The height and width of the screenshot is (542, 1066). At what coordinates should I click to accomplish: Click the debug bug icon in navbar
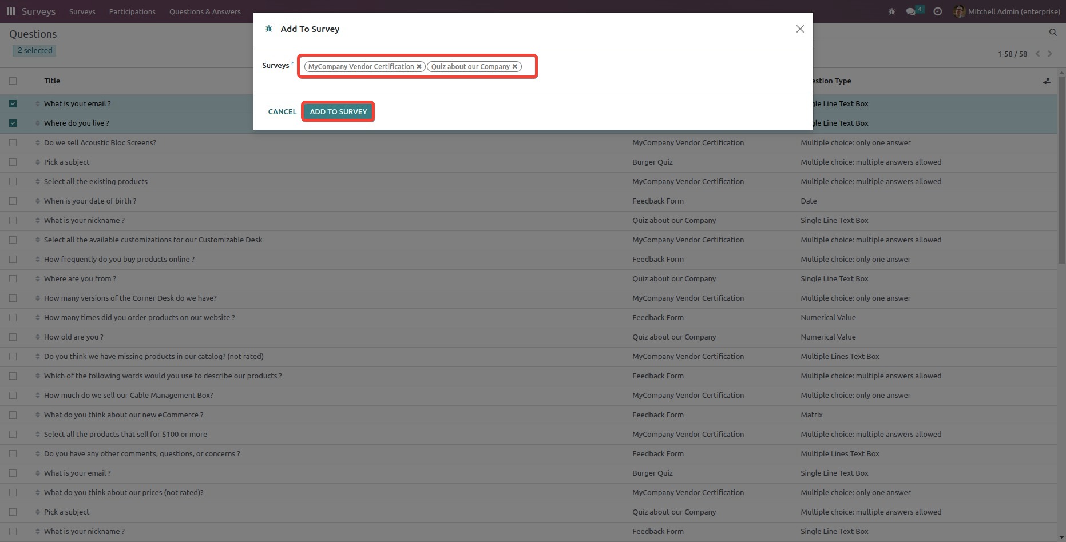[891, 11]
